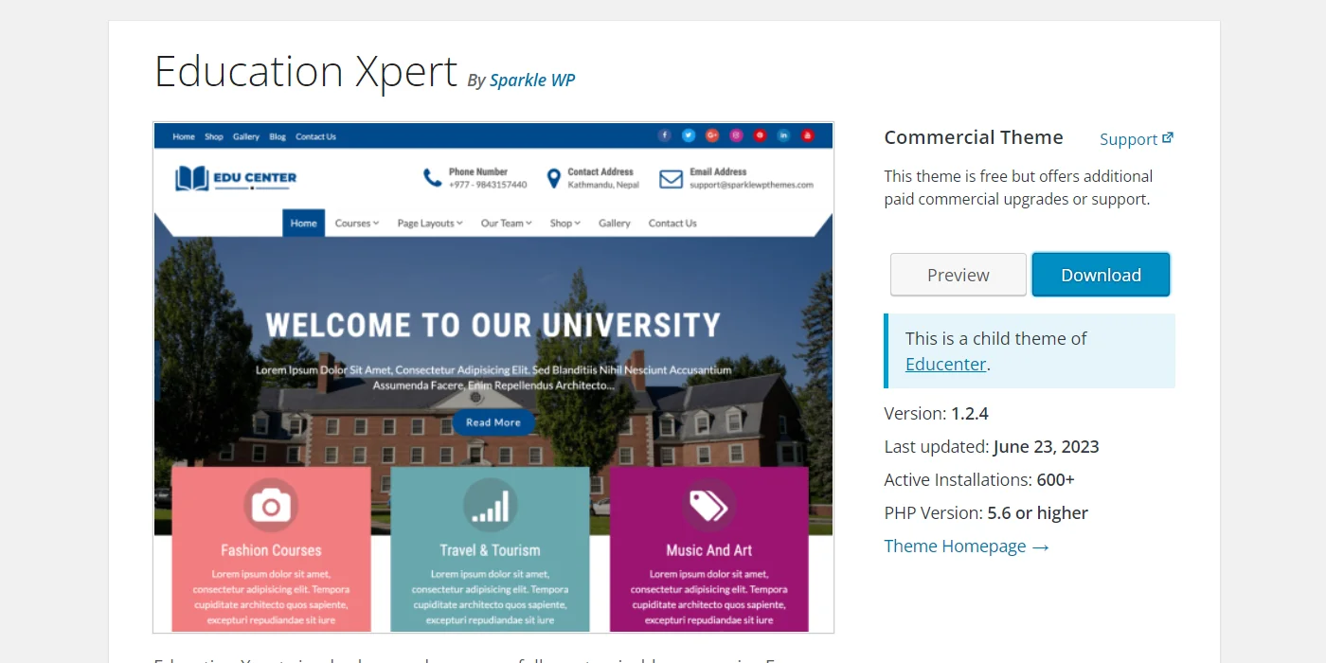The height and width of the screenshot is (663, 1326).
Task: Open the Theme Homepage link
Action: tap(966, 547)
